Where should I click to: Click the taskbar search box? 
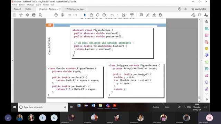pyautogui.click(x=43, y=107)
